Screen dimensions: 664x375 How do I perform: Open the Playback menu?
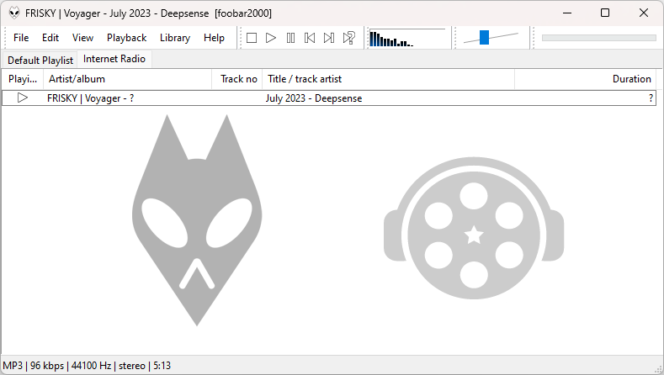click(x=126, y=38)
